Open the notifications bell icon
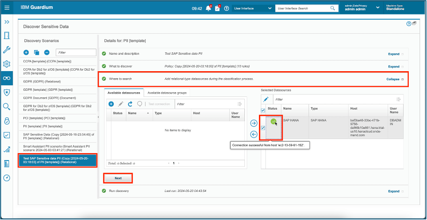This screenshot has width=427, height=220. (209, 8)
